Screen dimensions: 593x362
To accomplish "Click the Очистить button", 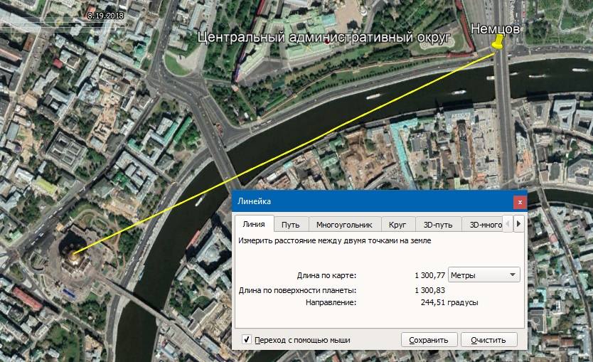I will [488, 340].
